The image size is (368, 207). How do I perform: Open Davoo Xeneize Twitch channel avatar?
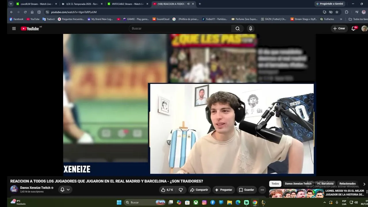pyautogui.click(x=14, y=189)
